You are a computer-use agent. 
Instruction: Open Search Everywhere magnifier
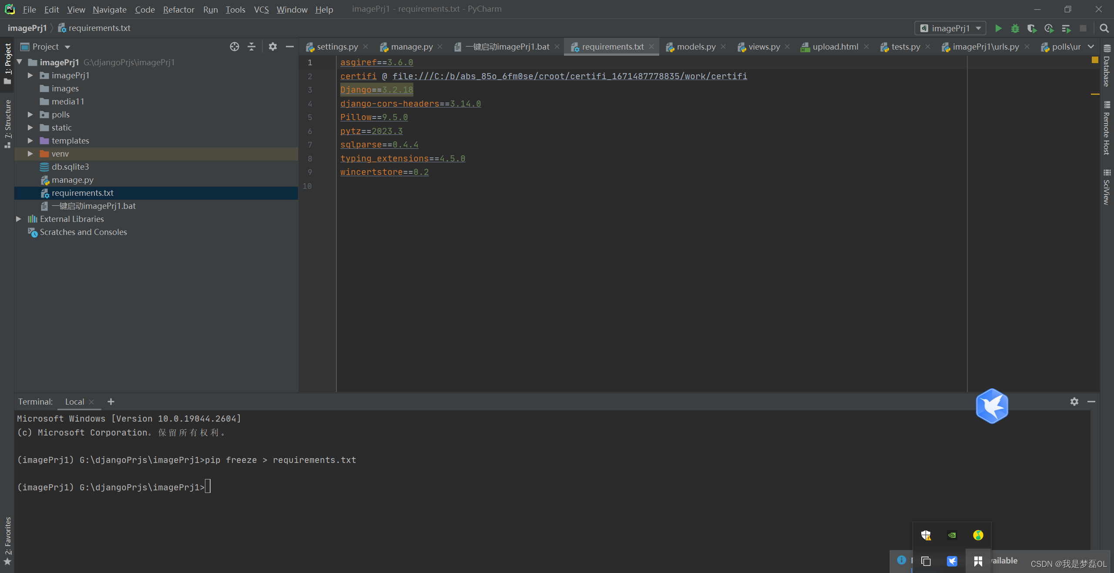click(1104, 28)
